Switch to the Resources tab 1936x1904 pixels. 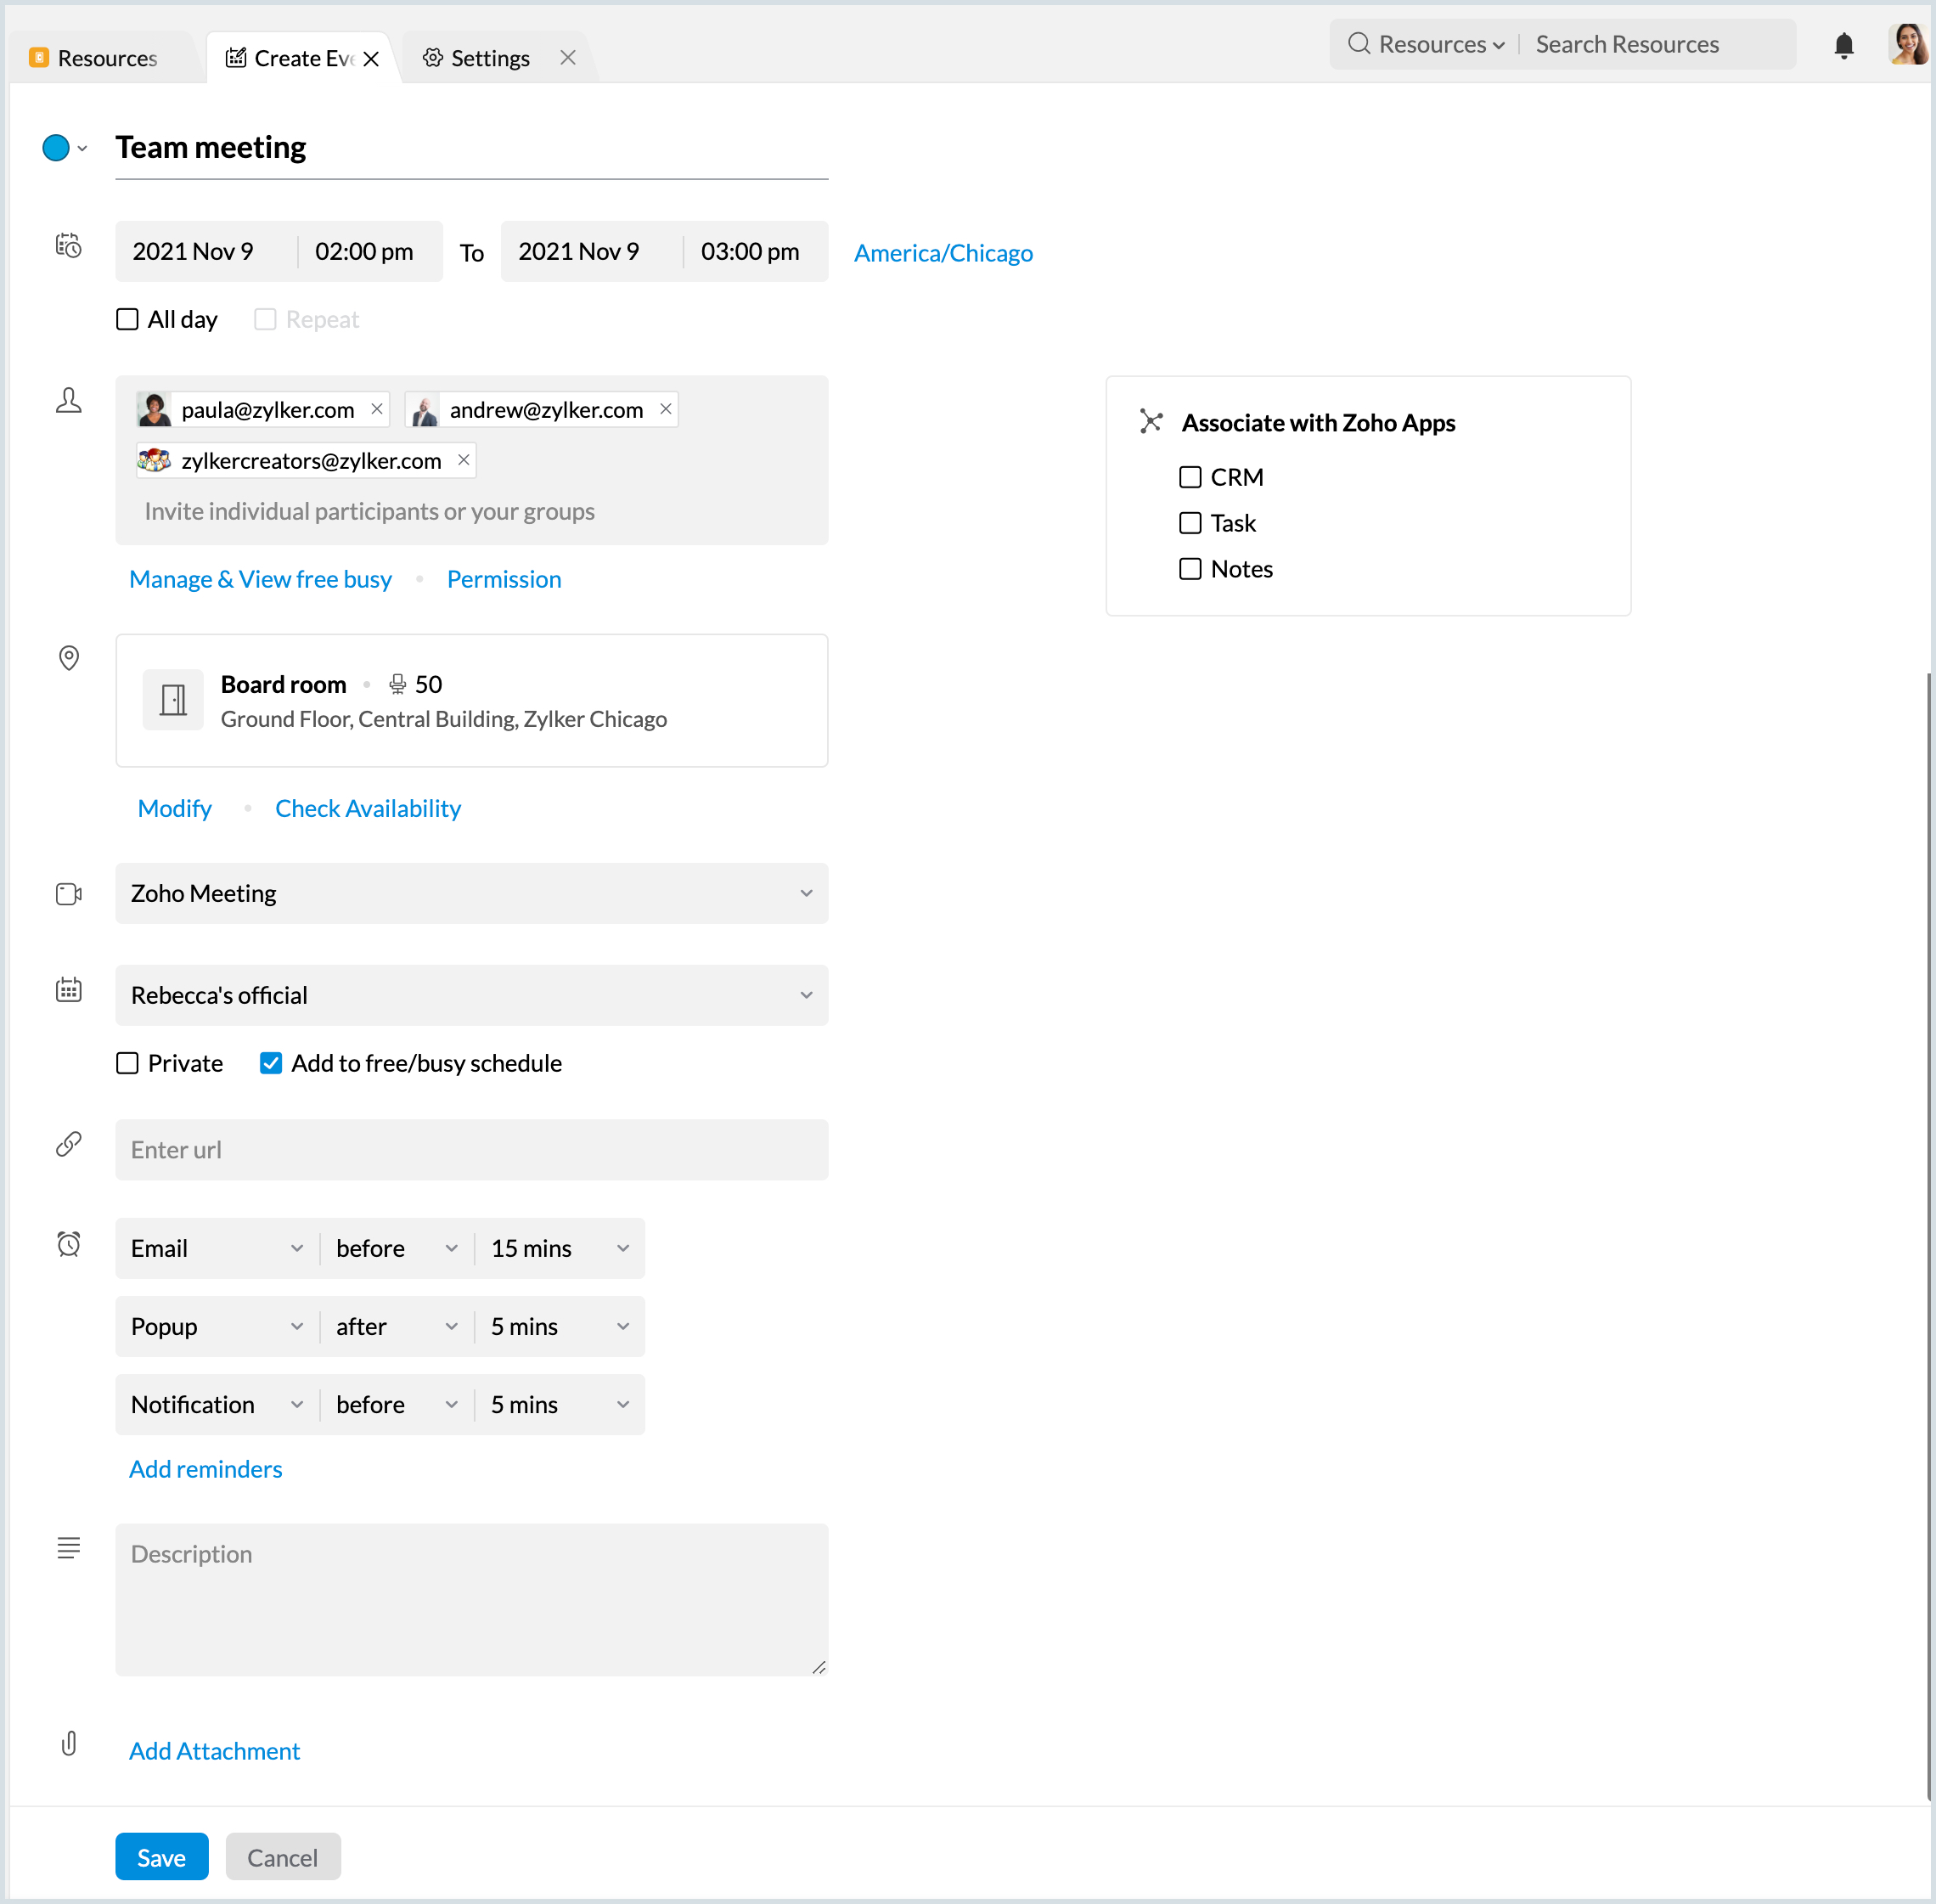[x=106, y=58]
